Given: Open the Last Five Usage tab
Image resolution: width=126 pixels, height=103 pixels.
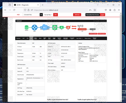Looking at the screenshot, I should coord(59,38).
